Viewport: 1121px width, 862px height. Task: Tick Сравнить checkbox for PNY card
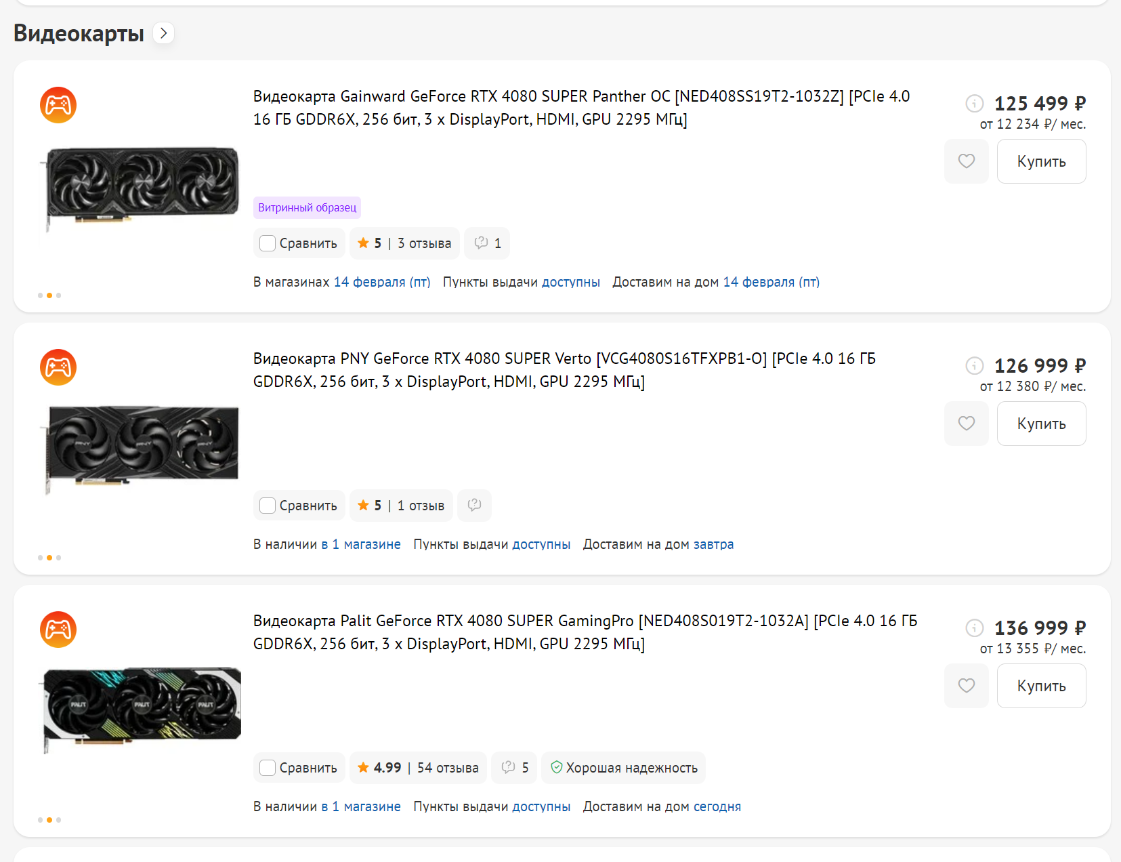(x=268, y=506)
